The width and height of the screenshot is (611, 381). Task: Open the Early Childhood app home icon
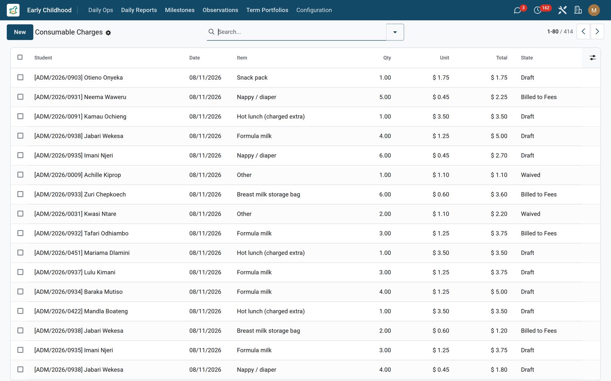pos(13,10)
